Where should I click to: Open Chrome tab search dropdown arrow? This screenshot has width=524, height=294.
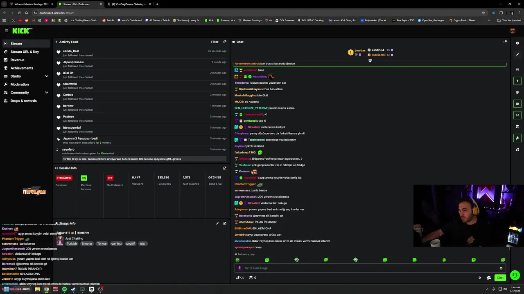[x=4, y=4]
